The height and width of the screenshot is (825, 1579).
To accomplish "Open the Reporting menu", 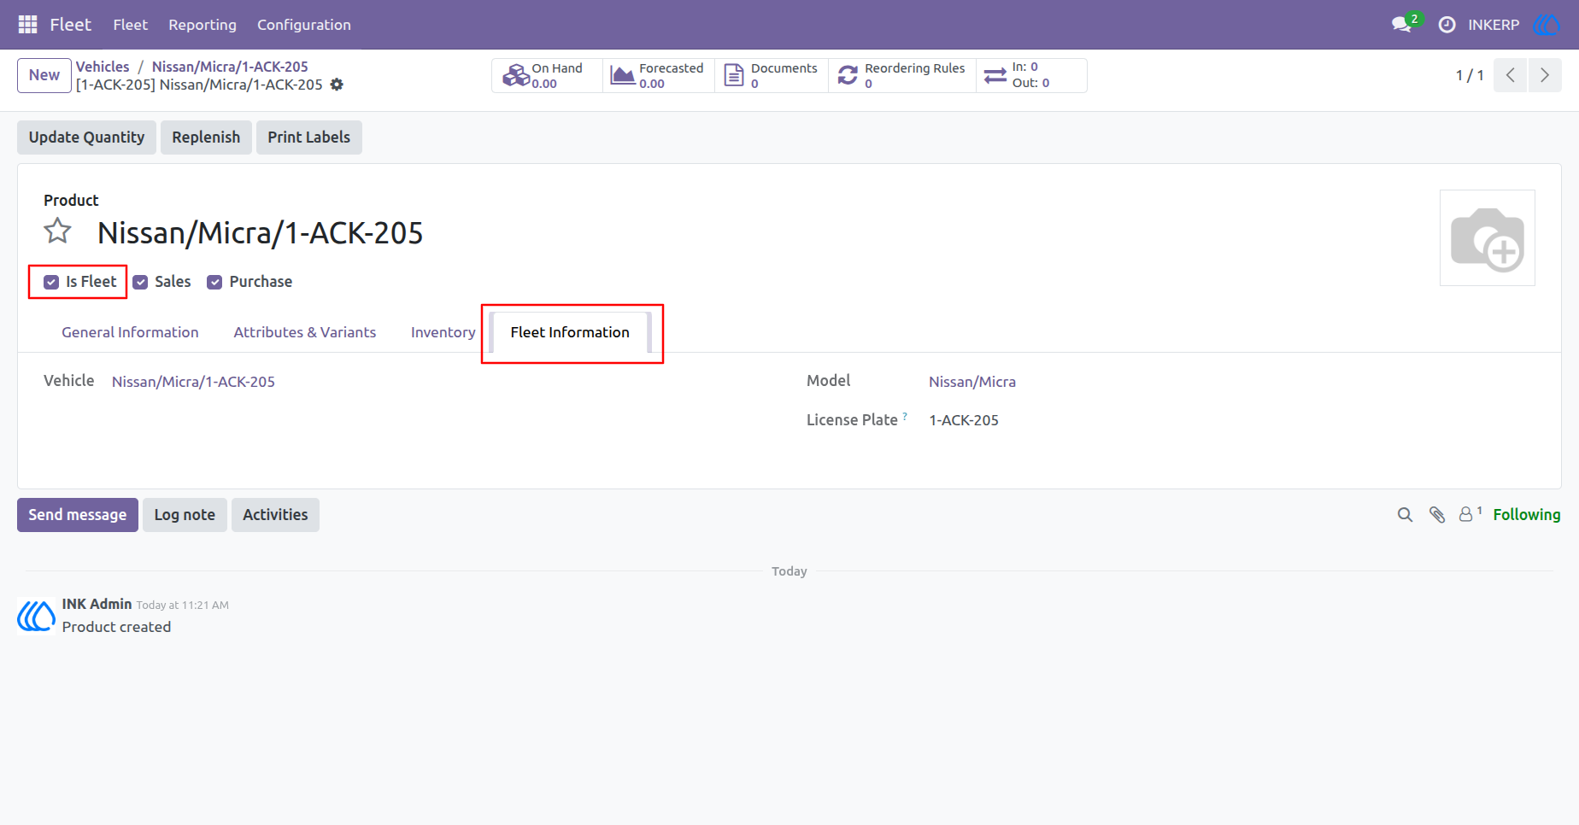I will [x=203, y=25].
